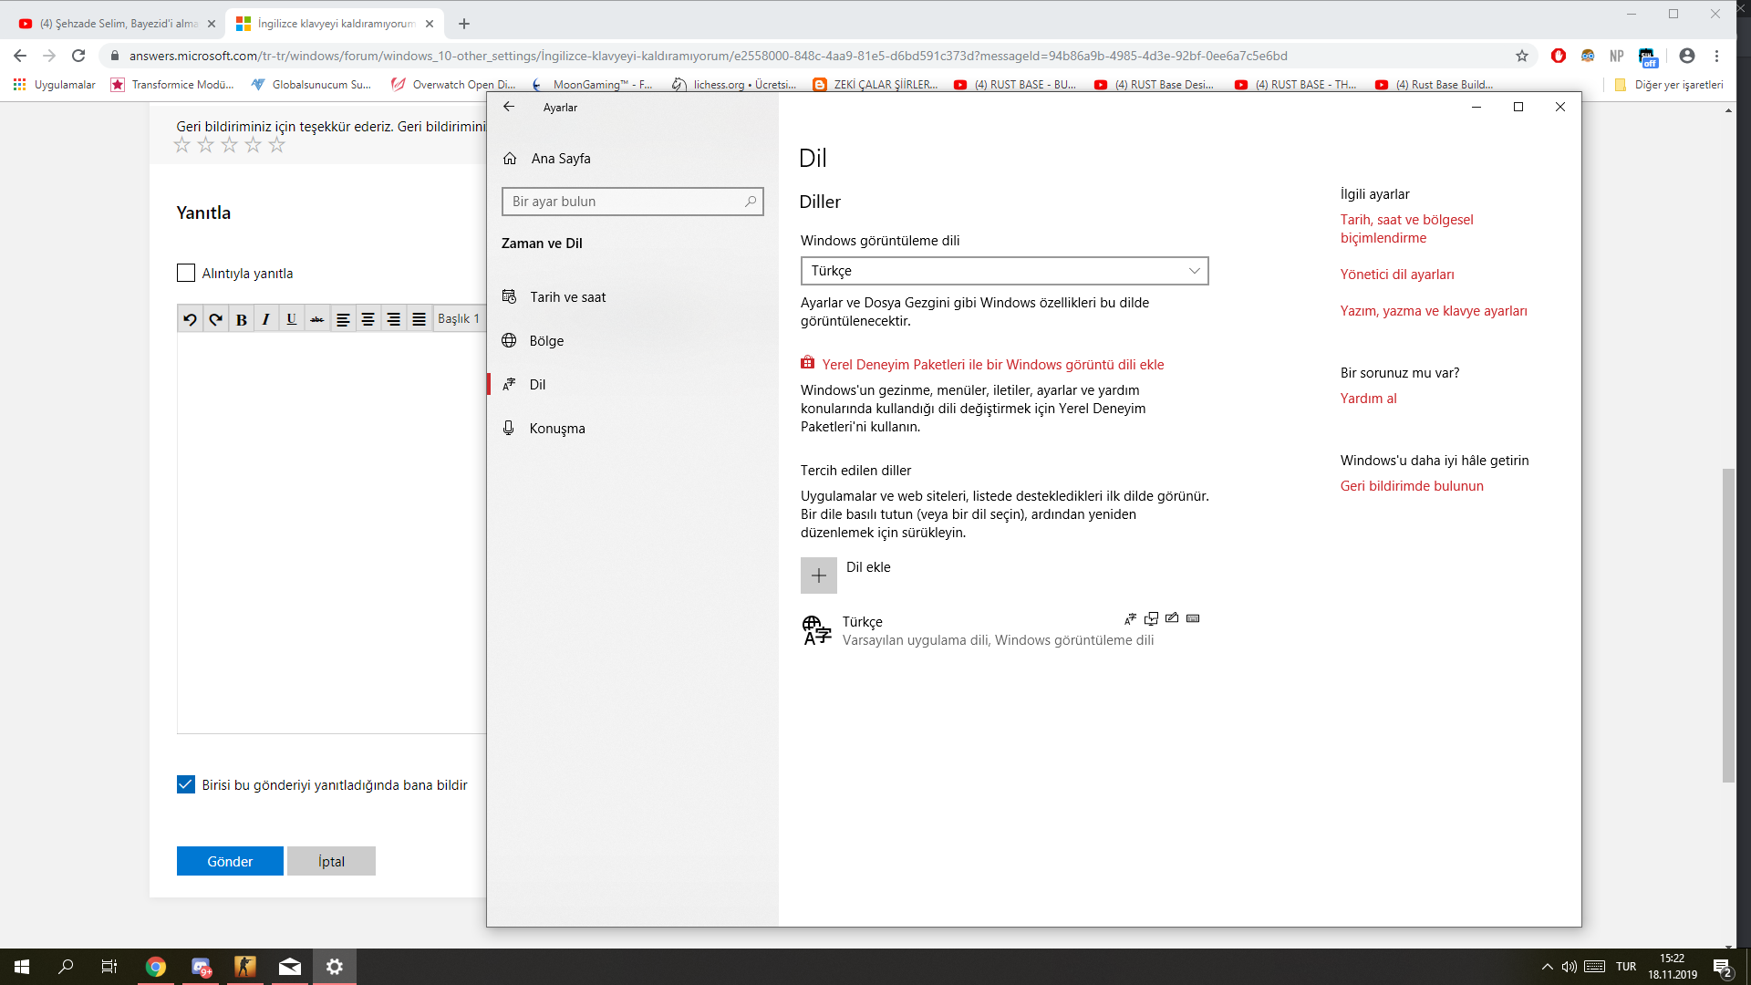Check the Alıntıyla yanıtla checkbox

coord(186,273)
